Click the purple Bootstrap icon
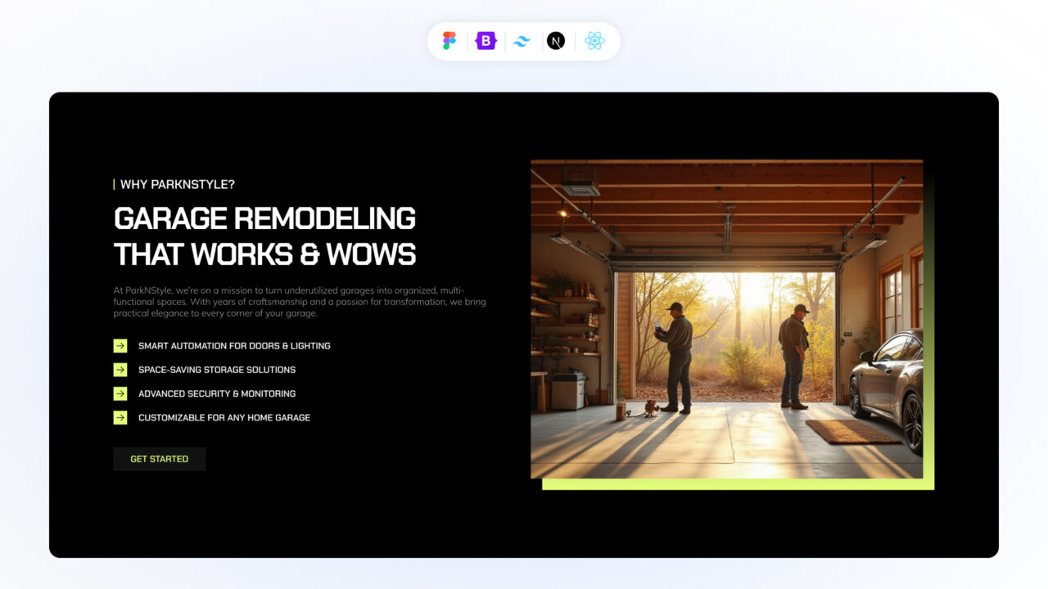The height and width of the screenshot is (589, 1048). coord(485,40)
